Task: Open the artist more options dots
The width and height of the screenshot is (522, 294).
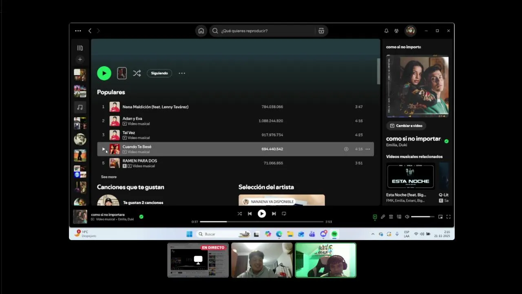Action: coord(182,73)
